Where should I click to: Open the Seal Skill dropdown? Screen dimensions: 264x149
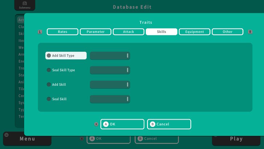[110, 99]
